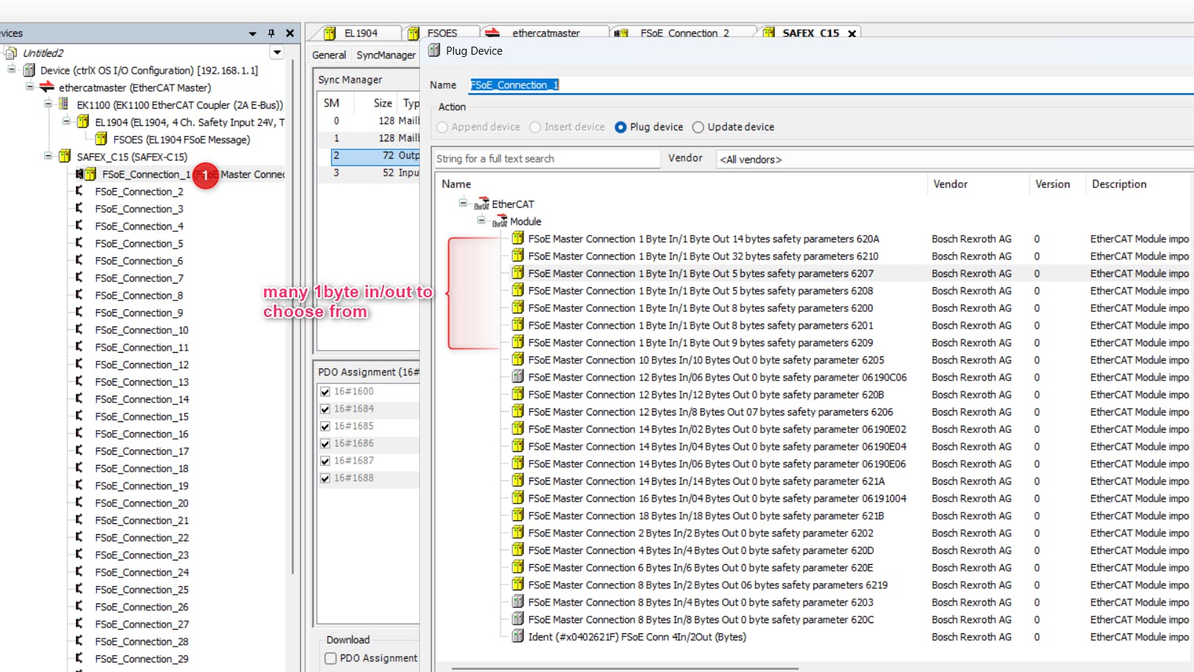Open the SyncManager tab
Viewport: 1194px width, 672px height.
coord(386,55)
